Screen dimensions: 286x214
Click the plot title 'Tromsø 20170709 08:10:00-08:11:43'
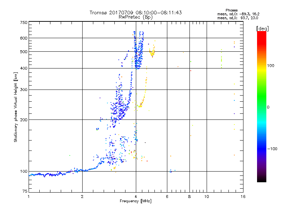coord(135,12)
